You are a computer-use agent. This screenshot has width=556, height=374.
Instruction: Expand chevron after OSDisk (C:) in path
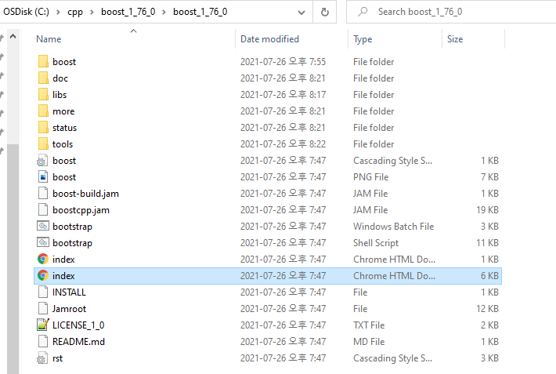point(58,12)
